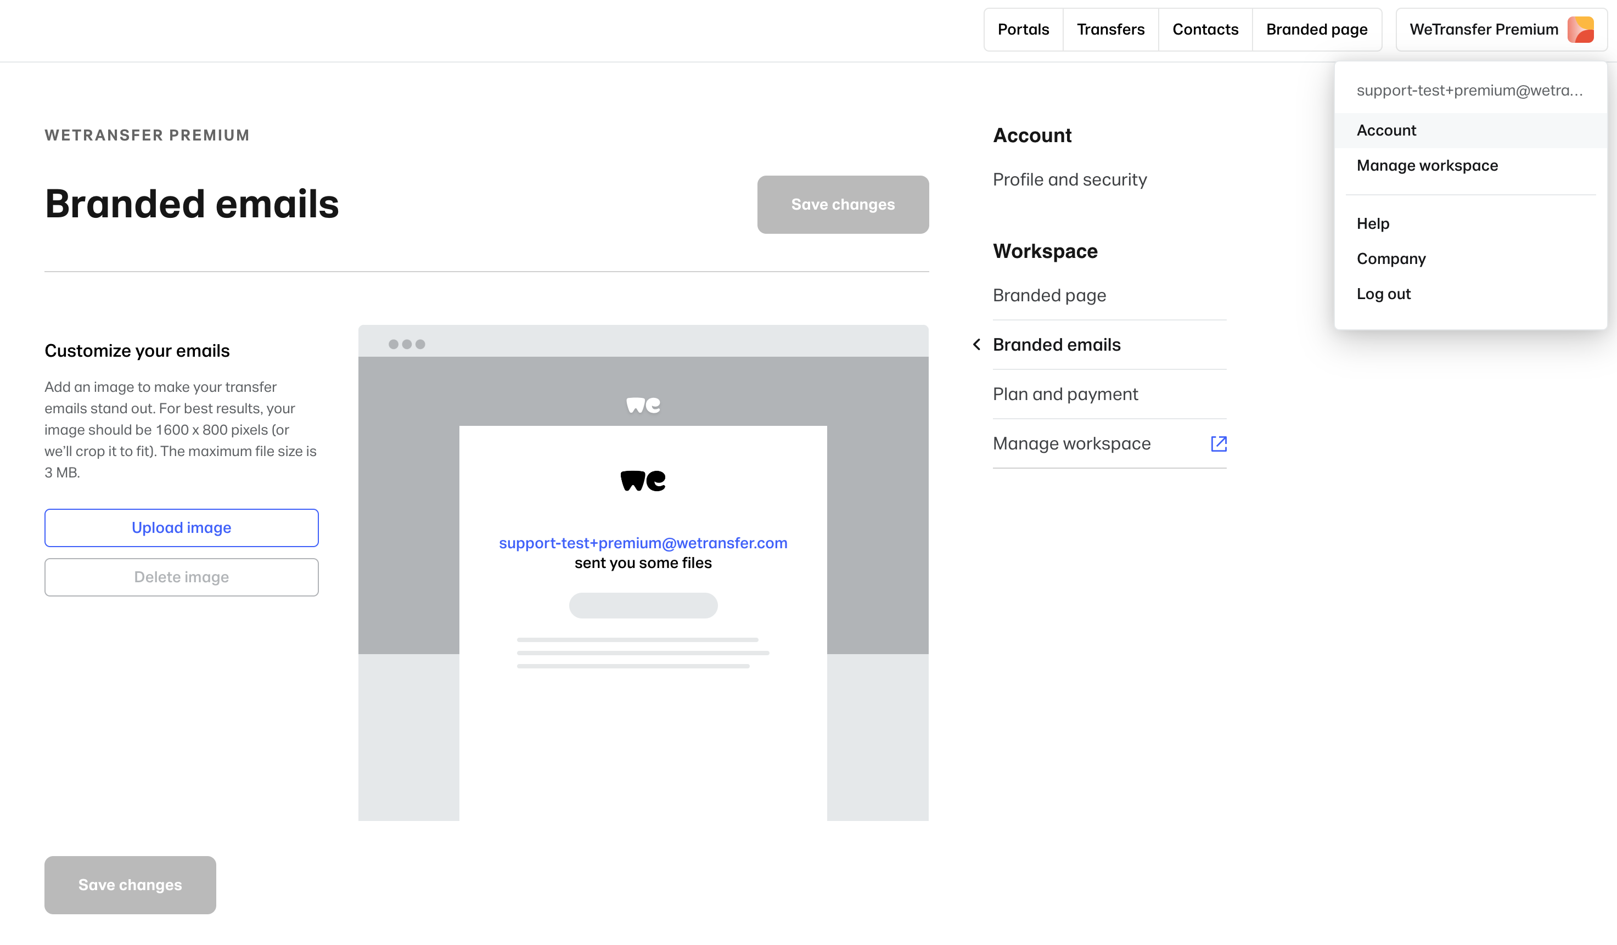
Task: Click the Account section heading in sidebar
Action: [x=1032, y=136]
